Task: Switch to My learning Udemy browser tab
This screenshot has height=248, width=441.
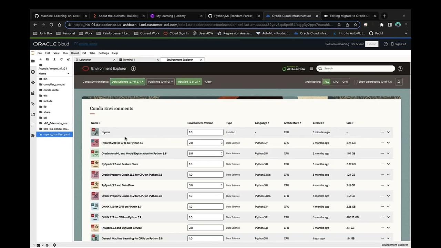Action: [x=177, y=16]
